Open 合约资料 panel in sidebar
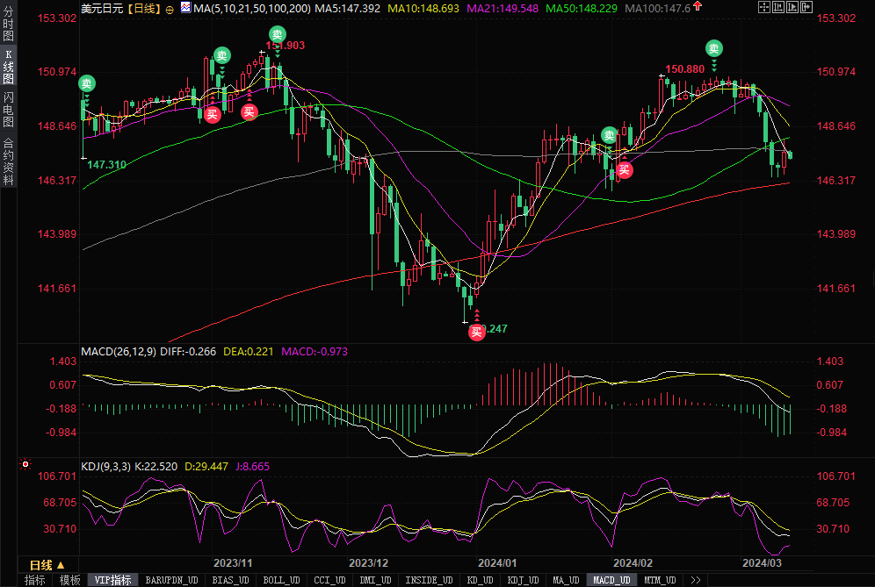Screen dimensions: 875x587 click(8, 161)
